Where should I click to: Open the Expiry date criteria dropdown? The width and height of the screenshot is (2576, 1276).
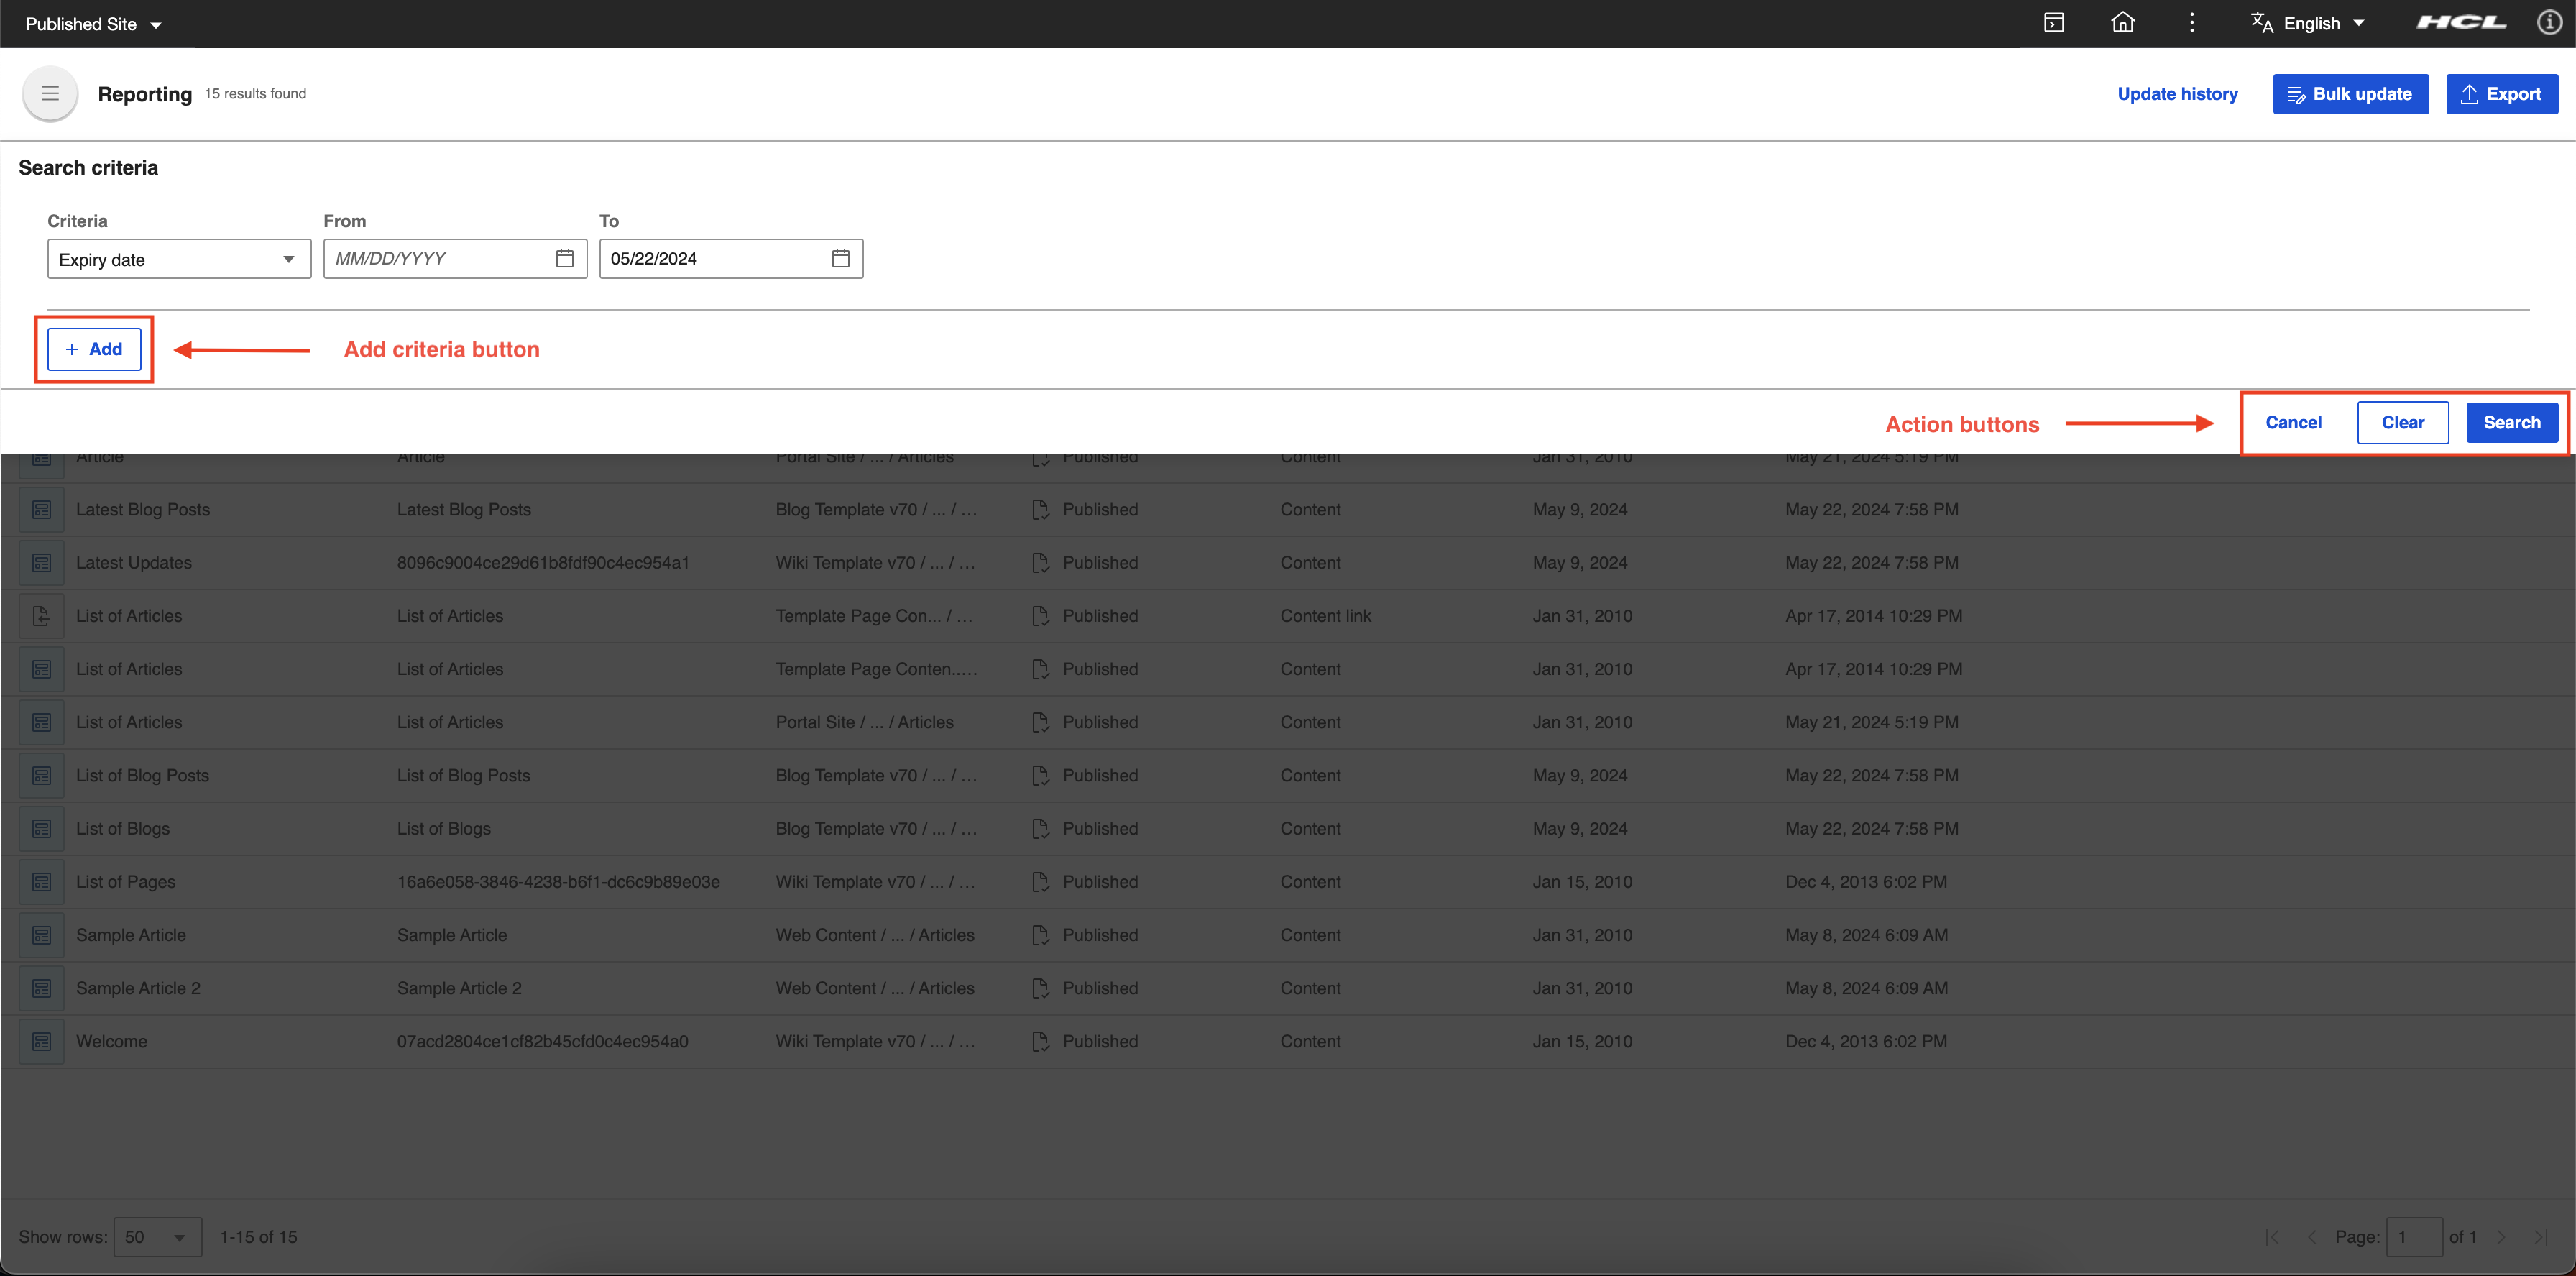pos(179,259)
